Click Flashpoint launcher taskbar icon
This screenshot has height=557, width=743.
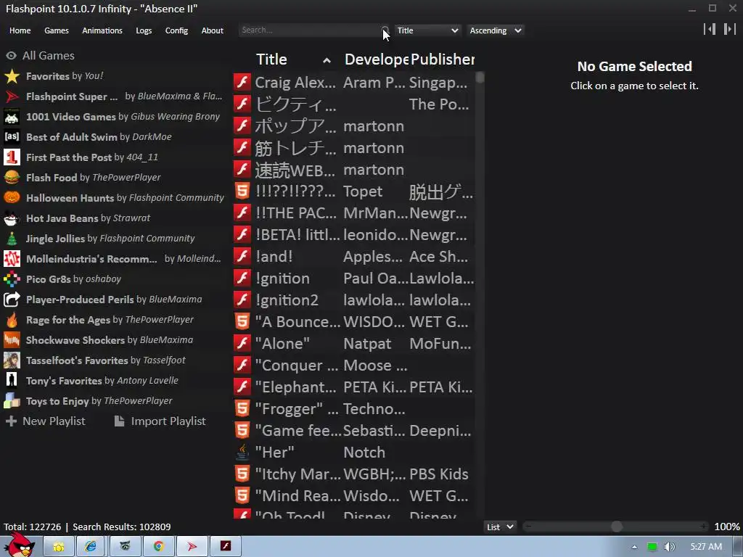(x=192, y=547)
